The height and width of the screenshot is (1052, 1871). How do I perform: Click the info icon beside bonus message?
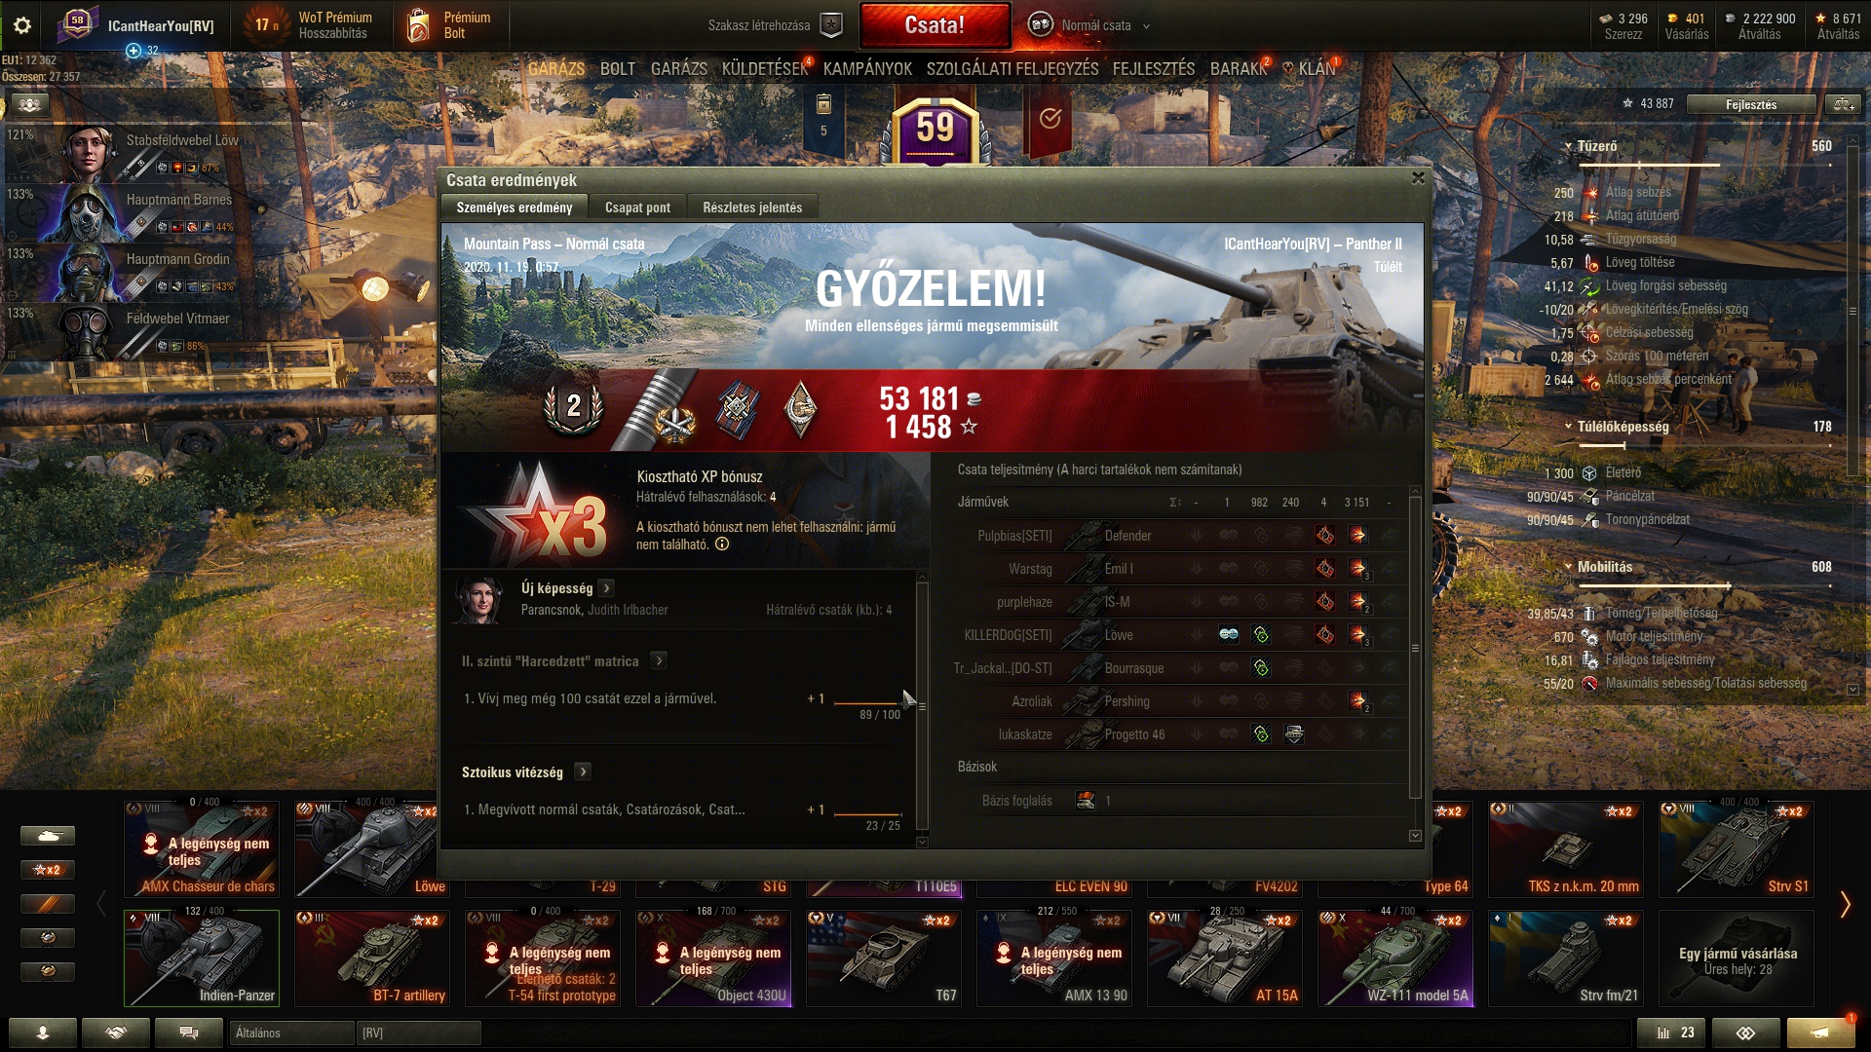[x=722, y=545]
